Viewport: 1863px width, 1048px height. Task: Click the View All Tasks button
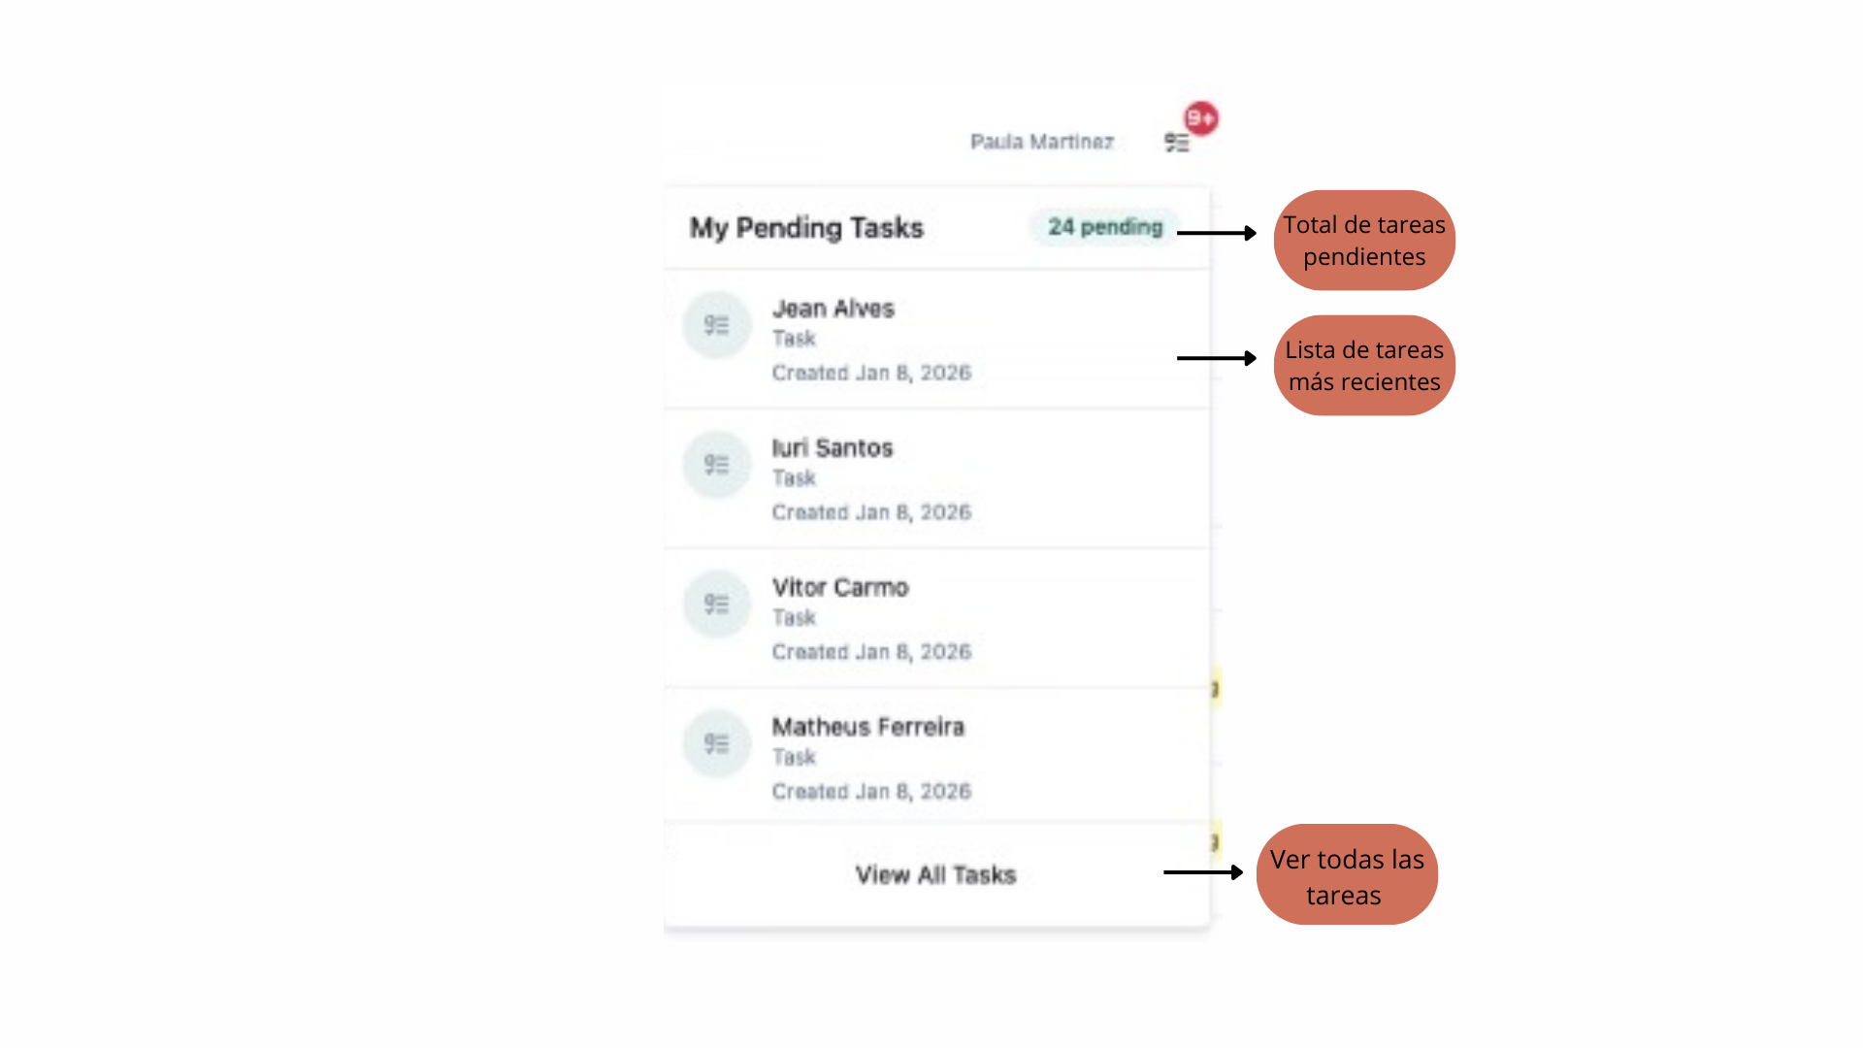click(x=935, y=875)
